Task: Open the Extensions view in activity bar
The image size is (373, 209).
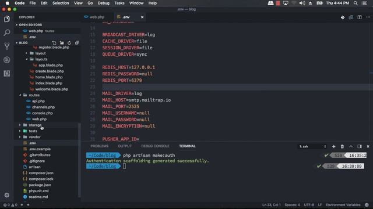Action: pos(7,74)
